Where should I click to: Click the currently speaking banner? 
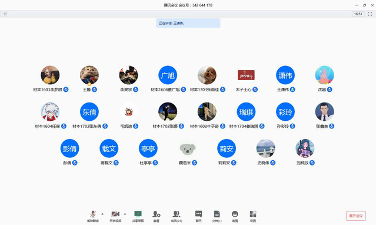coord(188,23)
